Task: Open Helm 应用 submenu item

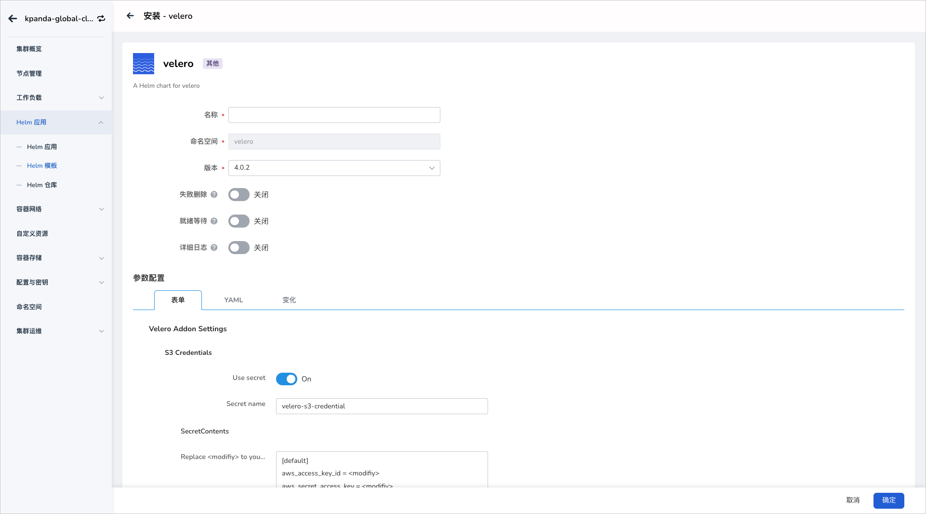Action: pyautogui.click(x=42, y=147)
